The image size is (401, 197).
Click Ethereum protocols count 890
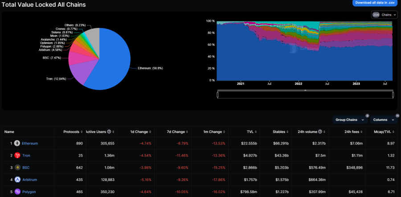click(x=80, y=143)
